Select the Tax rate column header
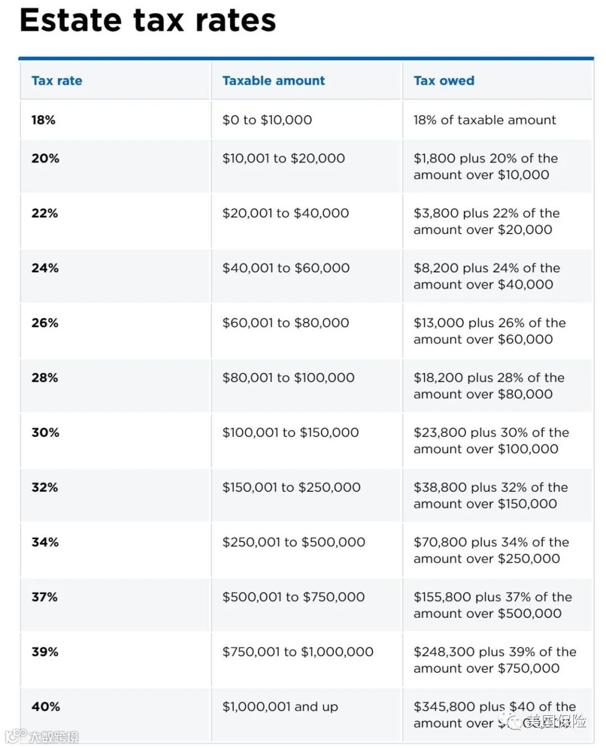Viewport: 606px width, 748px height. (57, 81)
